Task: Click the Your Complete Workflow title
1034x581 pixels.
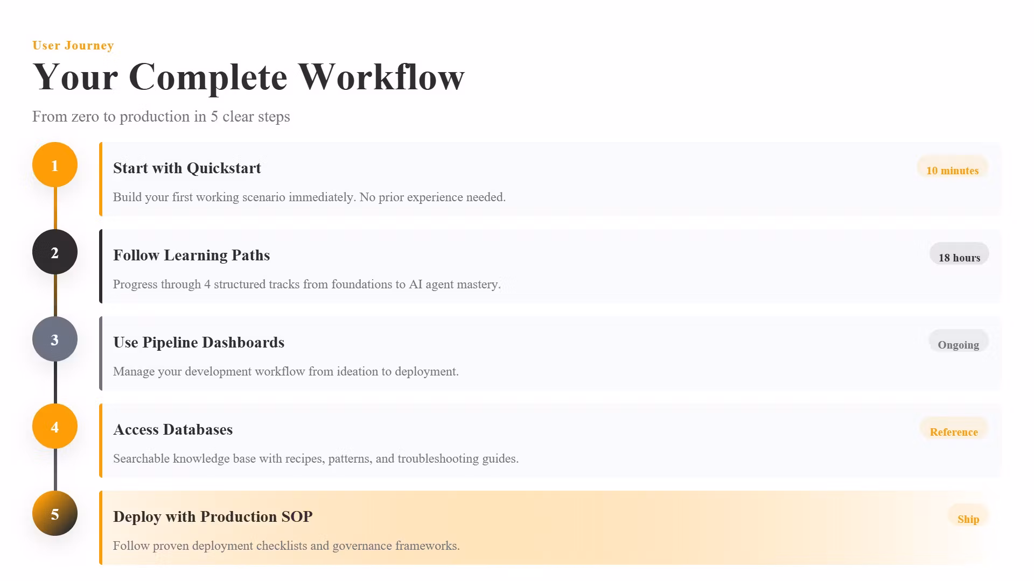Action: coord(248,77)
